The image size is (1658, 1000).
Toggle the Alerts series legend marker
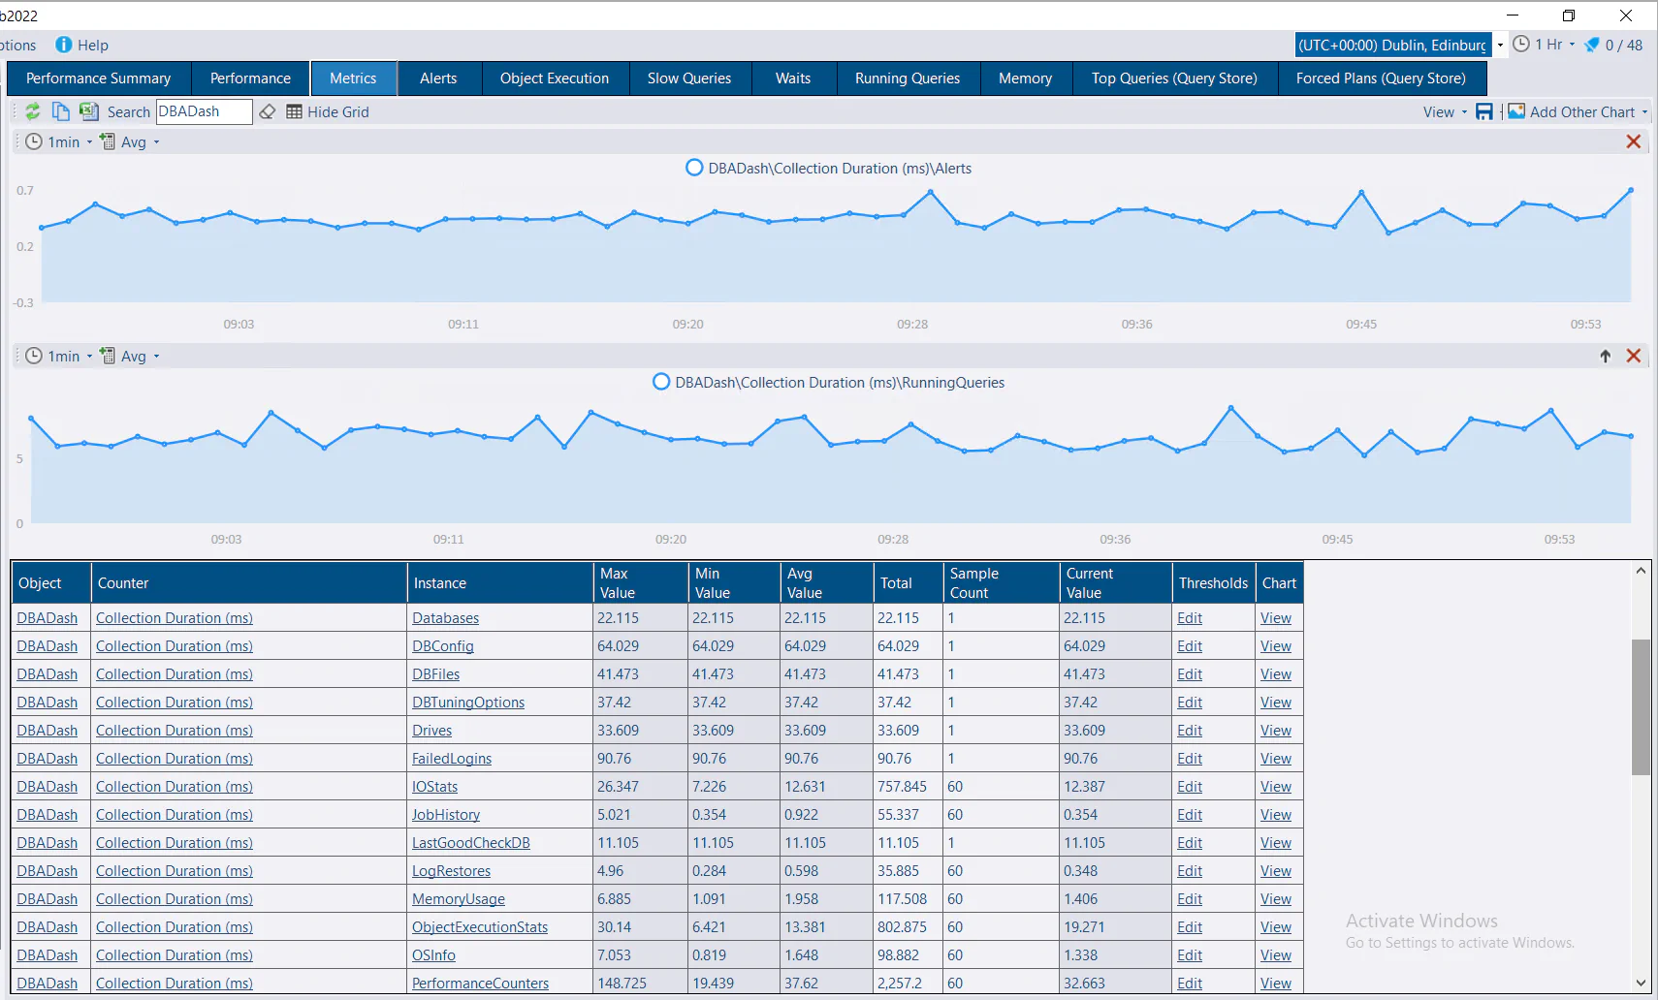click(x=694, y=168)
